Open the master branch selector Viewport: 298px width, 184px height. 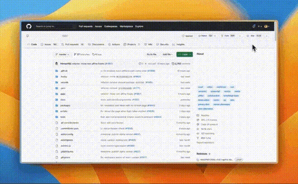coord(62,55)
